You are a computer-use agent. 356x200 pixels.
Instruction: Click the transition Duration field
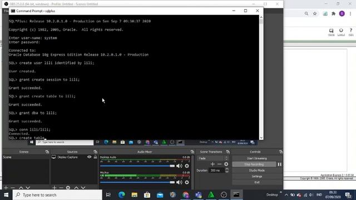pyautogui.click(x=217, y=171)
